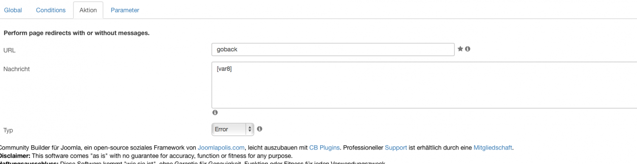Open the Typ dropdown showing Error
Screen dimensions: 637x164
pyautogui.click(x=233, y=129)
